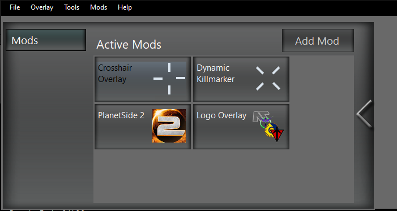Viewport: 397px width, 211px height.
Task: Open the Mods menu in the menu bar
Action: point(99,7)
